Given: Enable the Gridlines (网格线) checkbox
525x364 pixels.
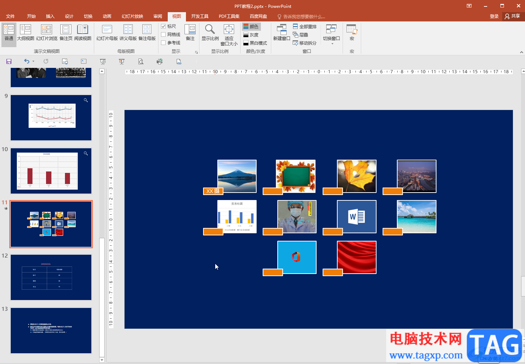Looking at the screenshot, I should point(163,35).
